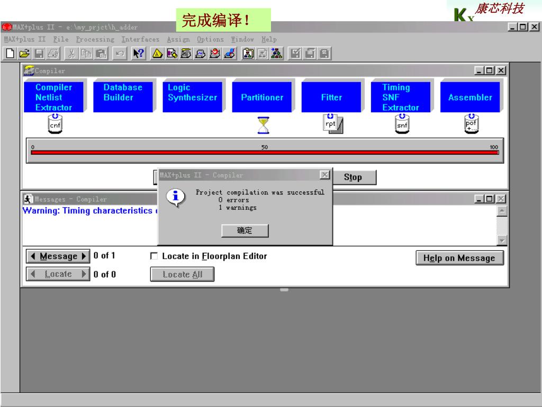542x407 pixels.
Task: Activate the context help arrow-question icon
Action: coord(139,54)
